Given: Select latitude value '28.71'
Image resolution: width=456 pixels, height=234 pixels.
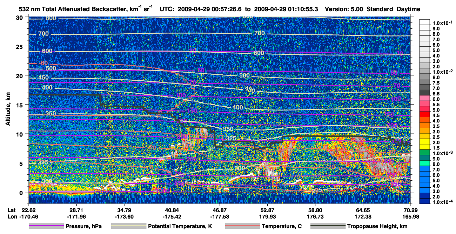Looking at the screenshot, I should click(76, 210).
